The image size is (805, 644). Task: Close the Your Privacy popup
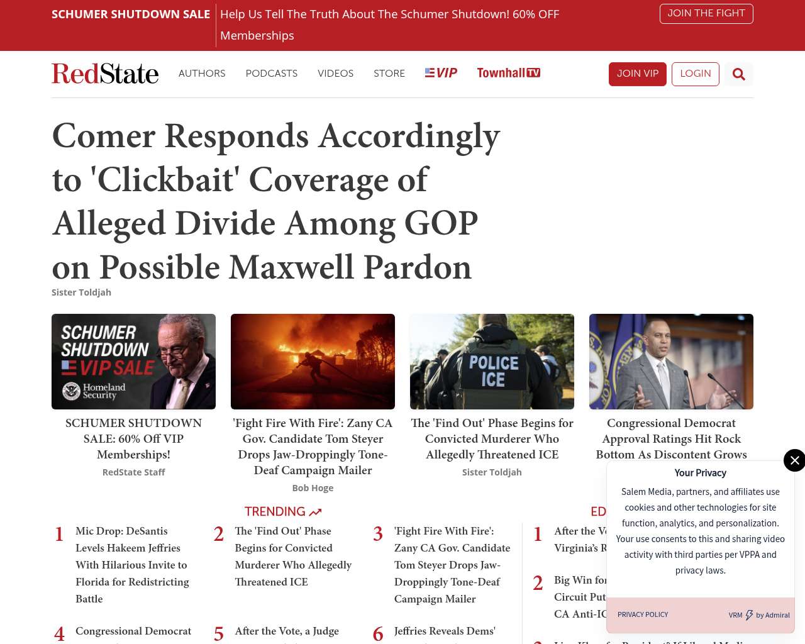(794, 460)
